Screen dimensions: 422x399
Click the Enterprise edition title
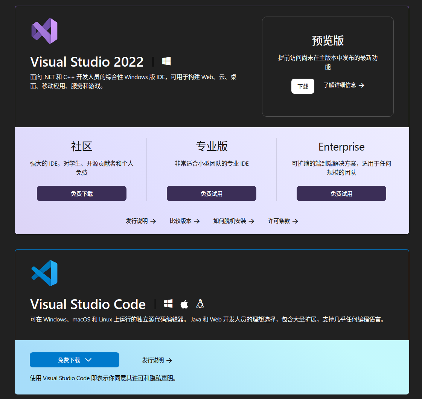341,147
